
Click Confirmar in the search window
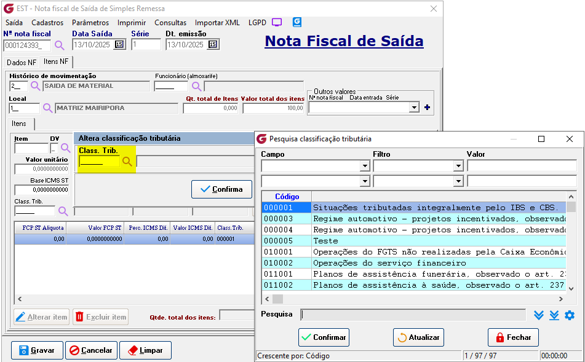coord(324,337)
